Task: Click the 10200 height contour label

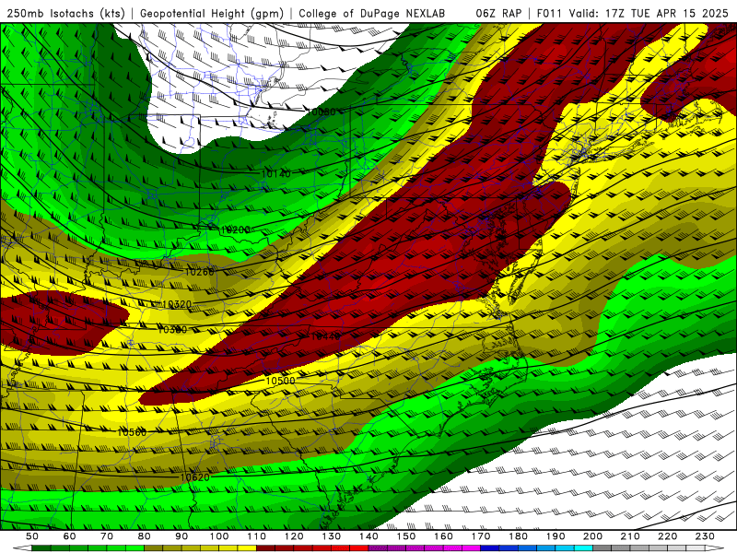Action: [x=235, y=229]
